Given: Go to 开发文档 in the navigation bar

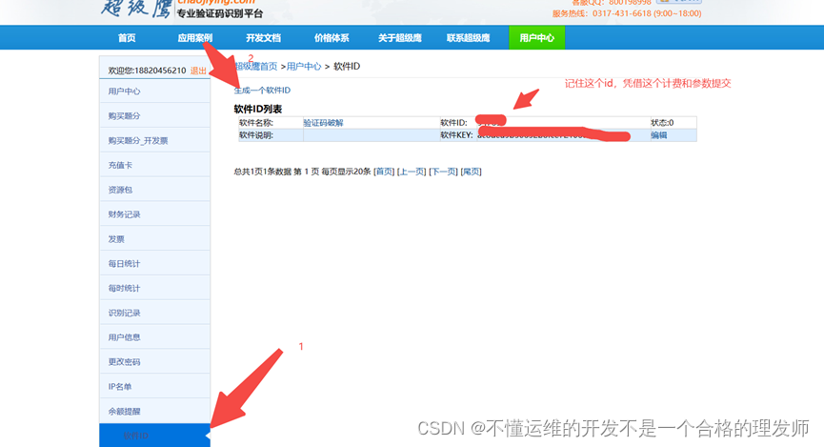Looking at the screenshot, I should click(x=263, y=38).
